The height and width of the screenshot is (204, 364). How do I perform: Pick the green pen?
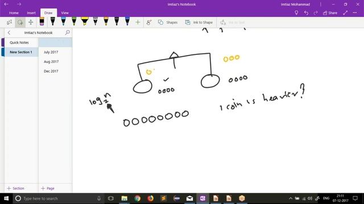pyautogui.click(x=74, y=22)
